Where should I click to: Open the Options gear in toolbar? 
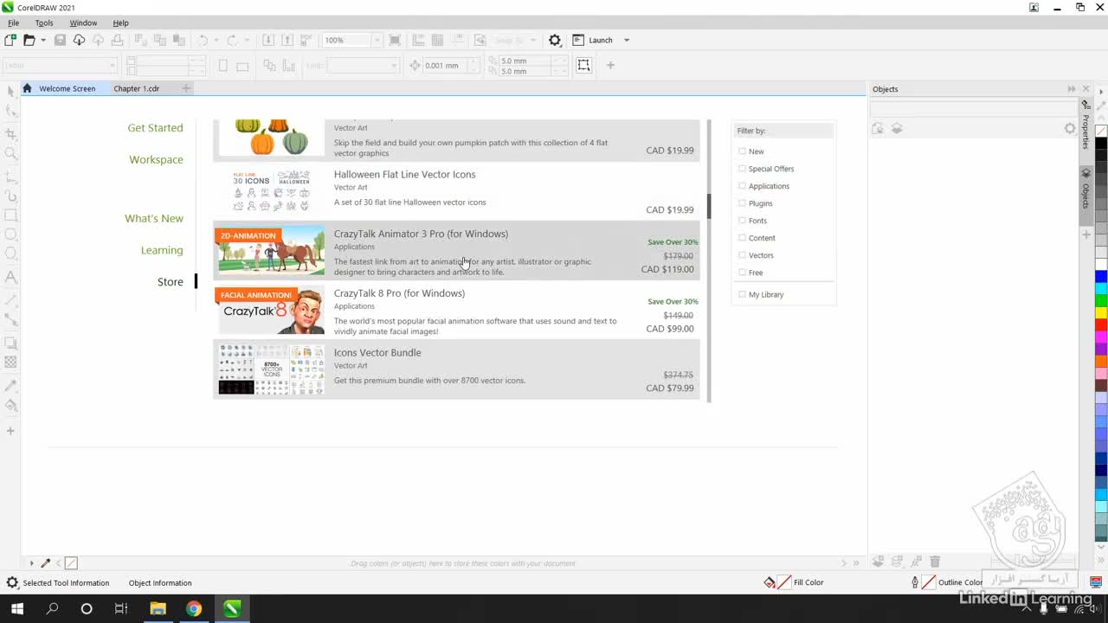(x=555, y=40)
